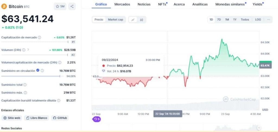Viewport: 278px width, 132px height.
Task: Click the 9:00 AM x-axis label
Action: [123, 114]
